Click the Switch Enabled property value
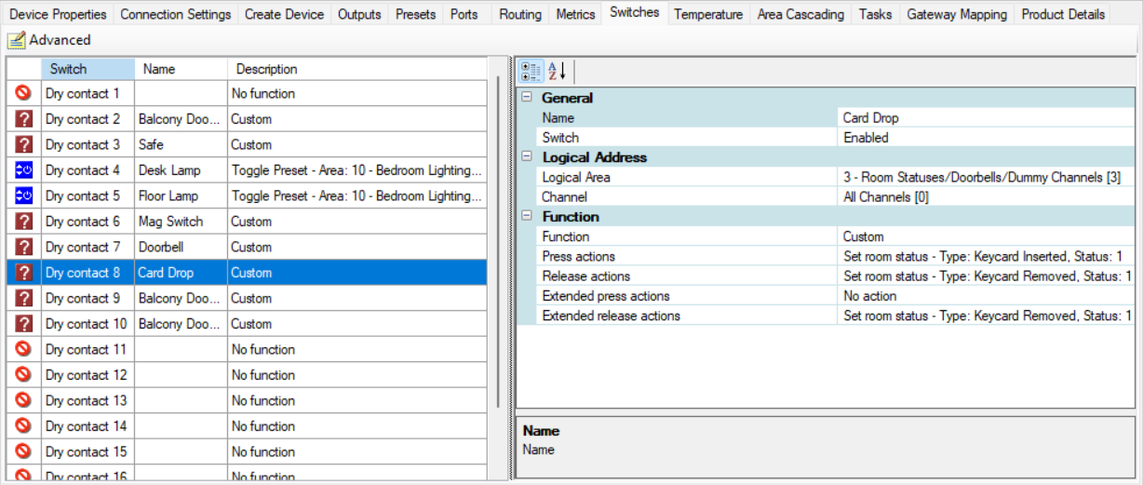Viewport: 1143px width, 485px height. (985, 138)
